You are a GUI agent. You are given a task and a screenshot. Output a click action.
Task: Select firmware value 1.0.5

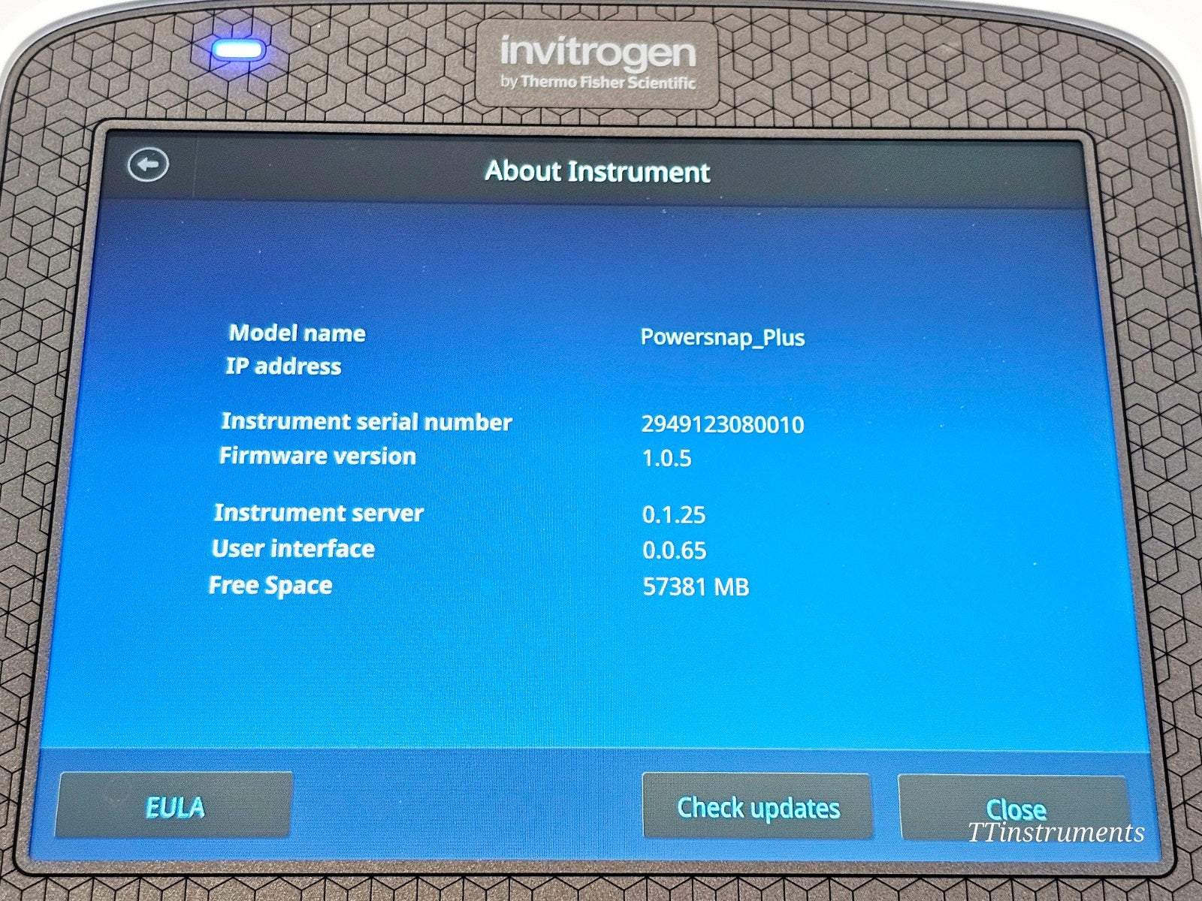tap(667, 458)
